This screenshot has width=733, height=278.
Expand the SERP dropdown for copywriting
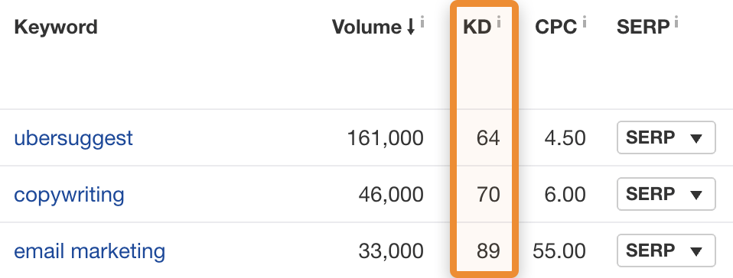click(666, 193)
